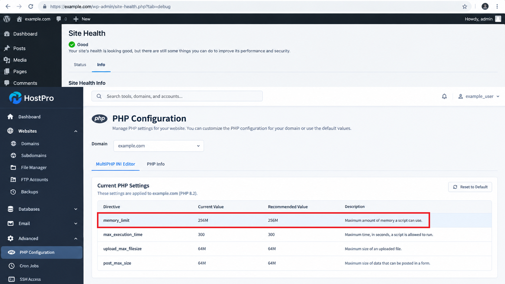Open Subdomains in HostPro sidebar
Screen dimensions: 505x284
coord(34,155)
